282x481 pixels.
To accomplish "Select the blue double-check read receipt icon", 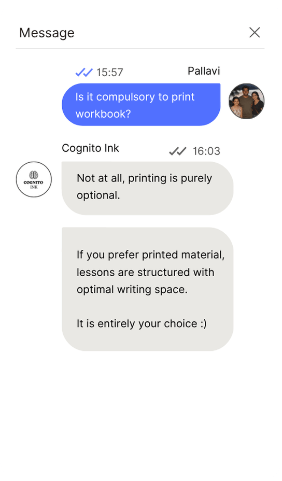I will (x=84, y=73).
